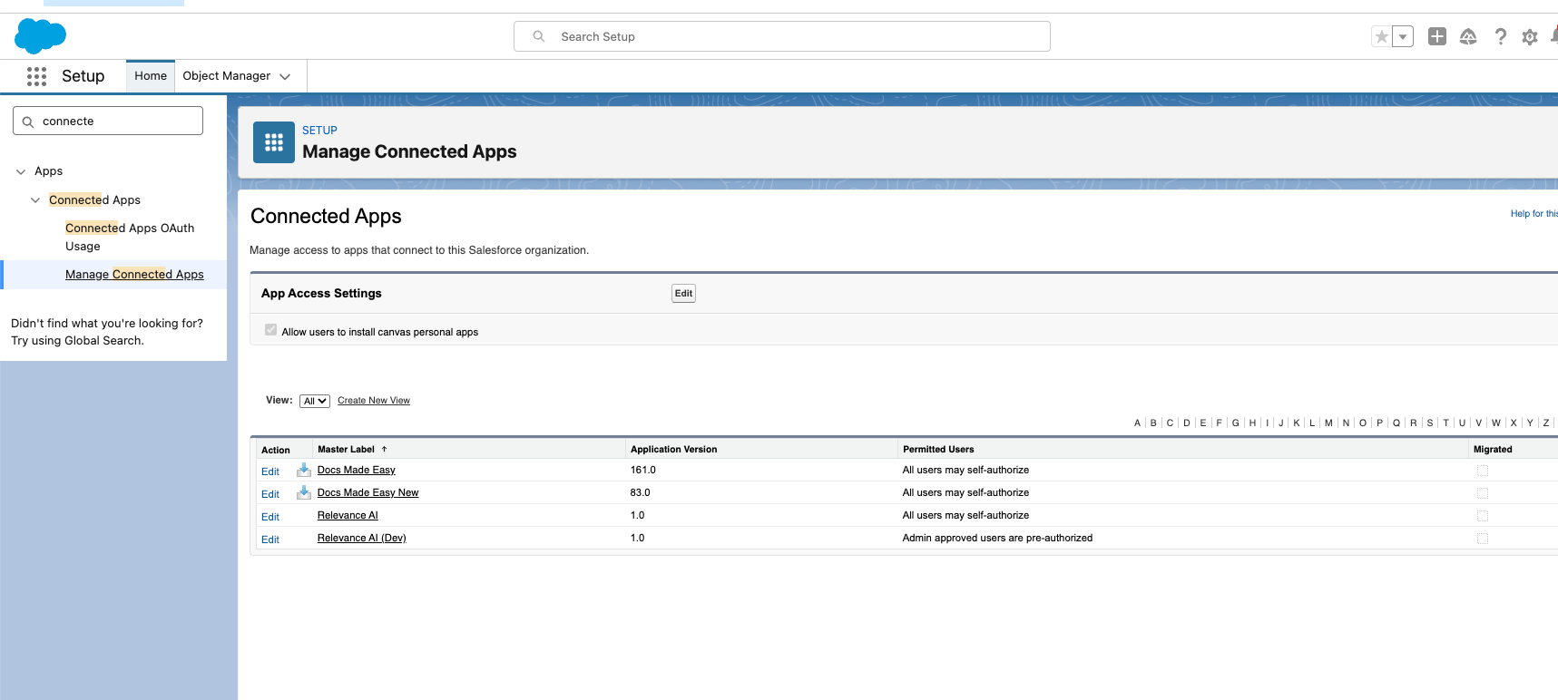Click install icon beside Docs Made Easy New
Viewport: 1558px width, 700px height.
304,492
